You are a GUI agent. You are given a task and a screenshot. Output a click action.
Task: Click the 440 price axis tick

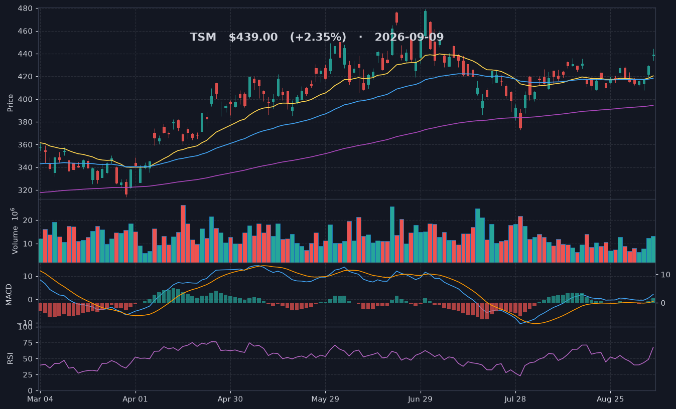(26, 54)
